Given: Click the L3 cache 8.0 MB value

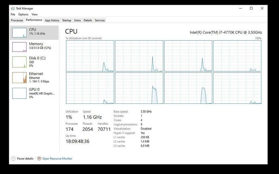Looking at the screenshot, I should coord(145,146).
